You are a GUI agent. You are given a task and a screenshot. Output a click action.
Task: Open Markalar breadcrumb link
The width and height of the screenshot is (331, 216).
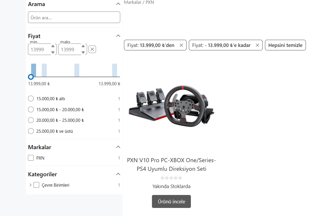tap(133, 2)
